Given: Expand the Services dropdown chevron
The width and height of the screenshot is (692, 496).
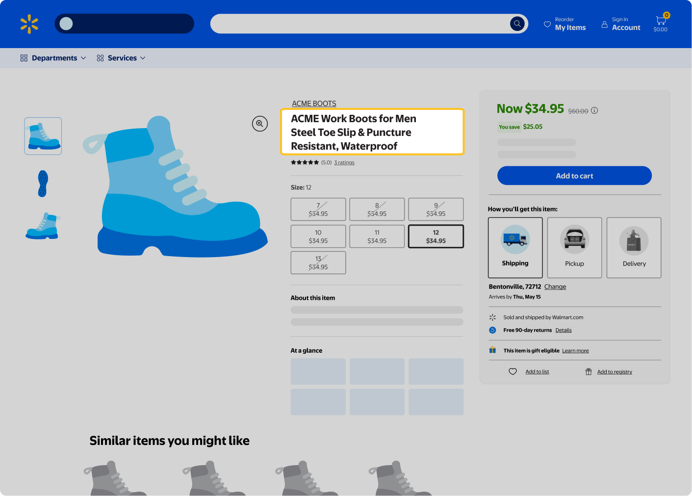Looking at the screenshot, I should (143, 58).
